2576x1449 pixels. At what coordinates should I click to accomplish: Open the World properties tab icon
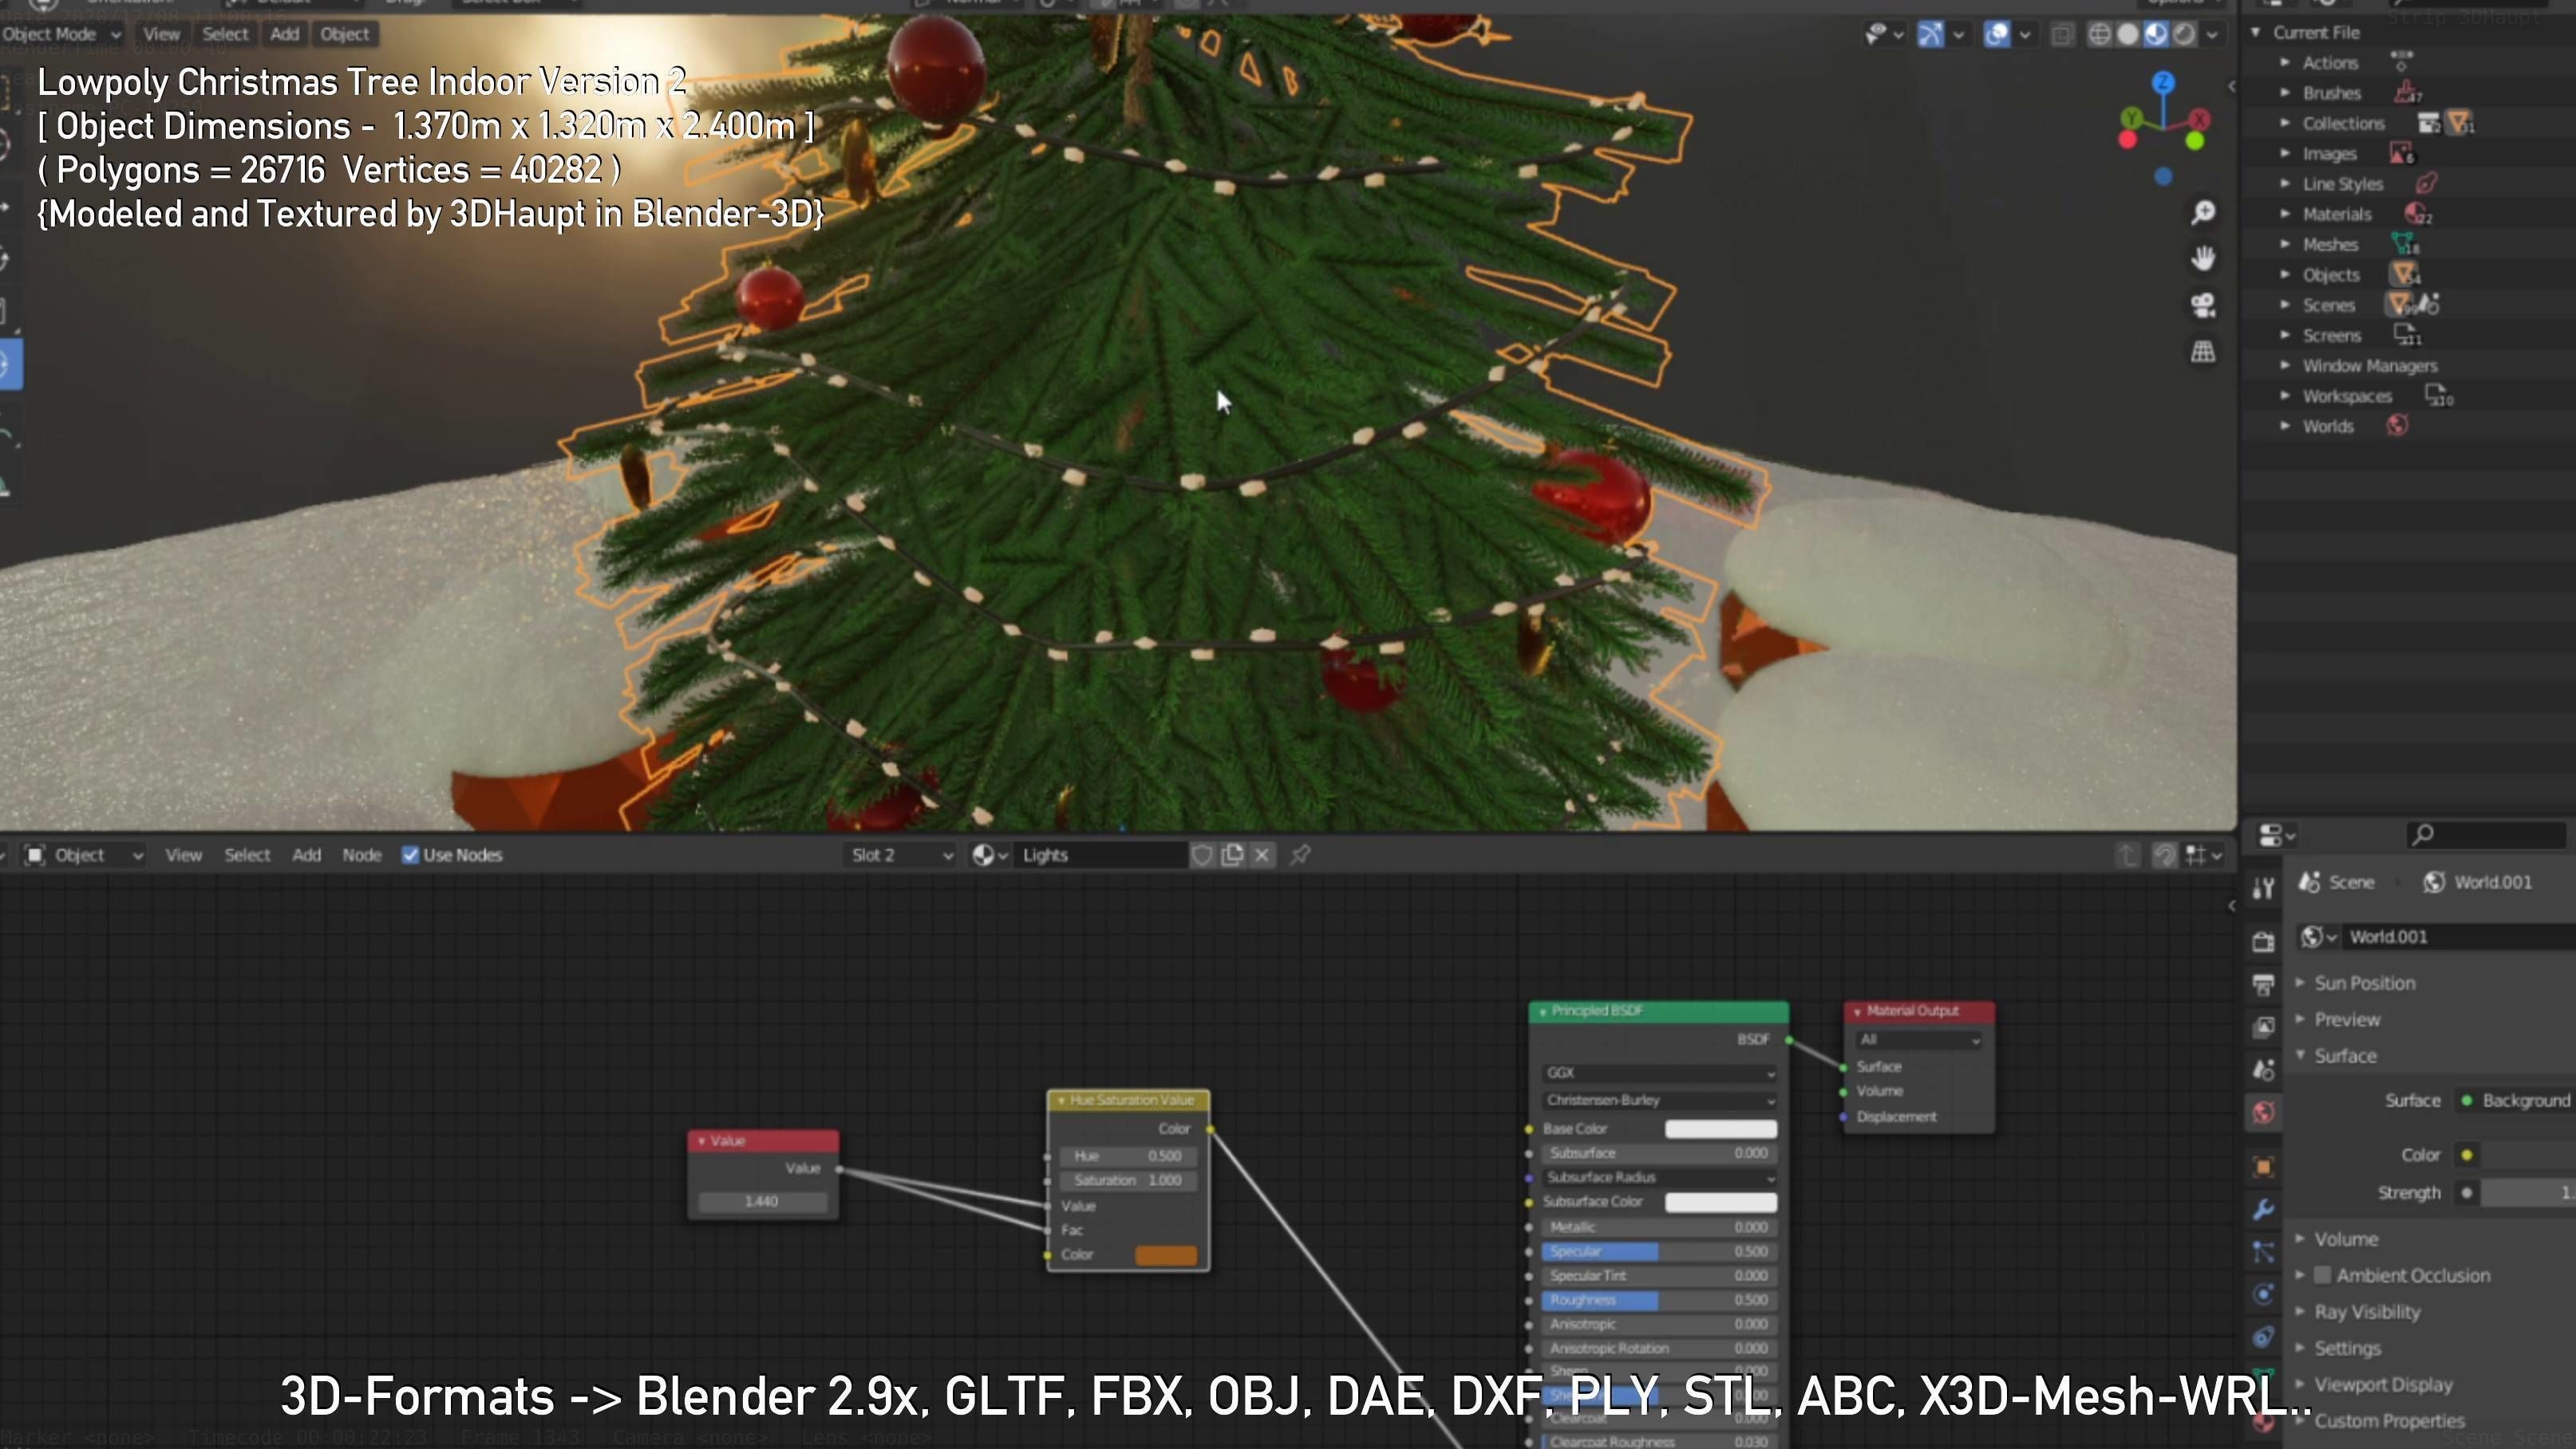click(2264, 1112)
